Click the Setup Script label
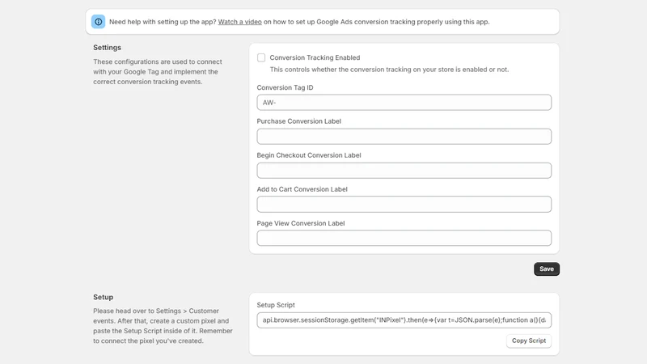 (276, 305)
